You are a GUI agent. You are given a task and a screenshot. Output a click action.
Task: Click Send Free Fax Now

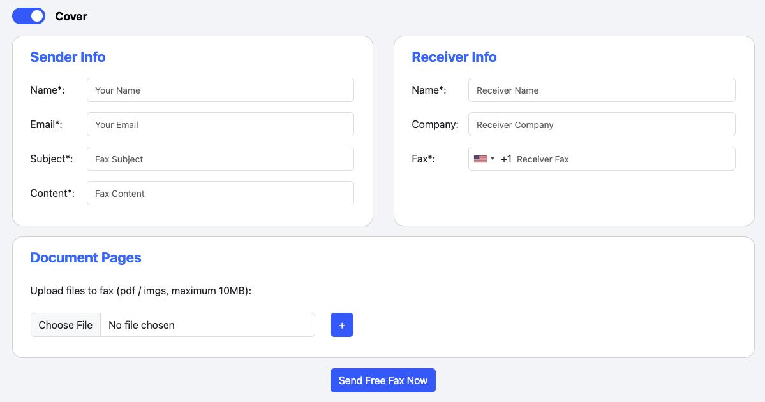pyautogui.click(x=383, y=380)
